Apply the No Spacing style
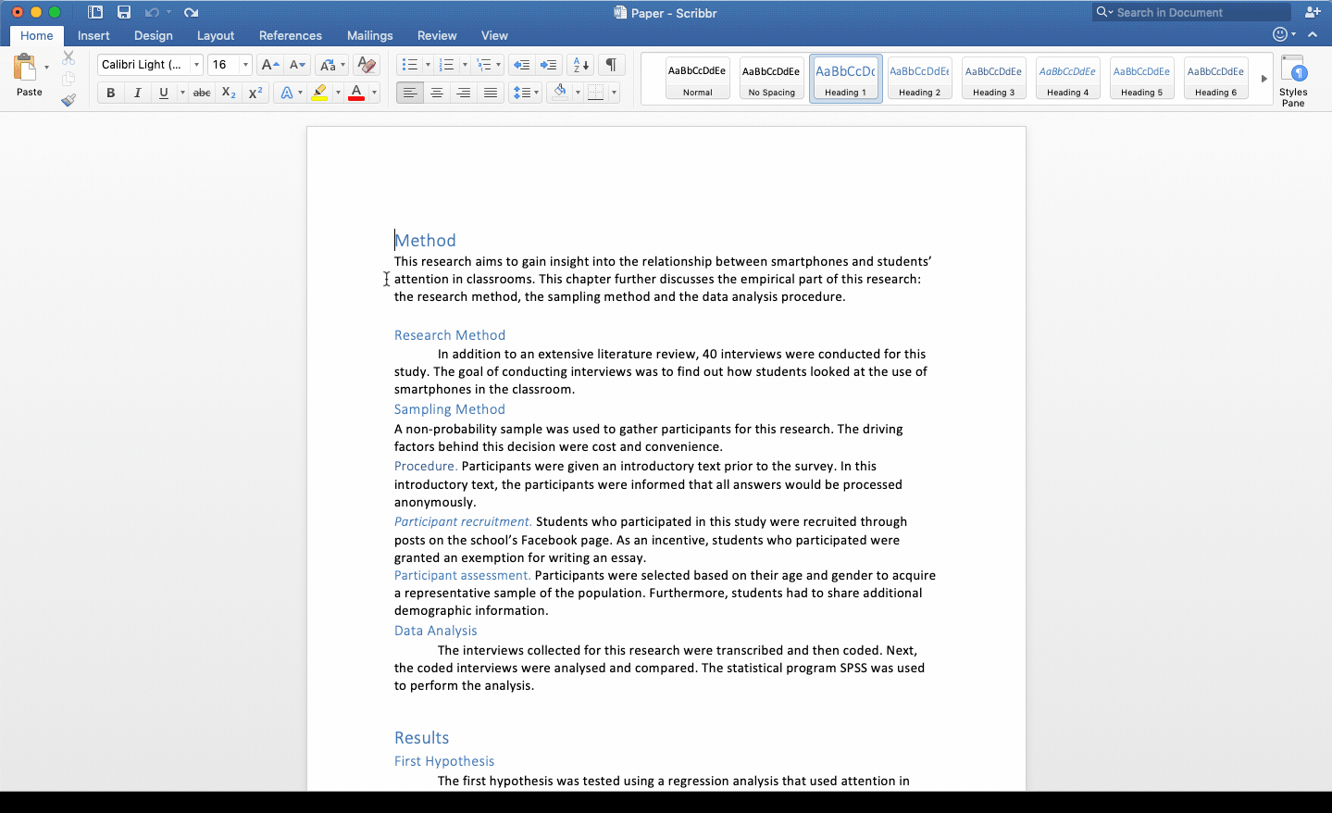 click(771, 78)
